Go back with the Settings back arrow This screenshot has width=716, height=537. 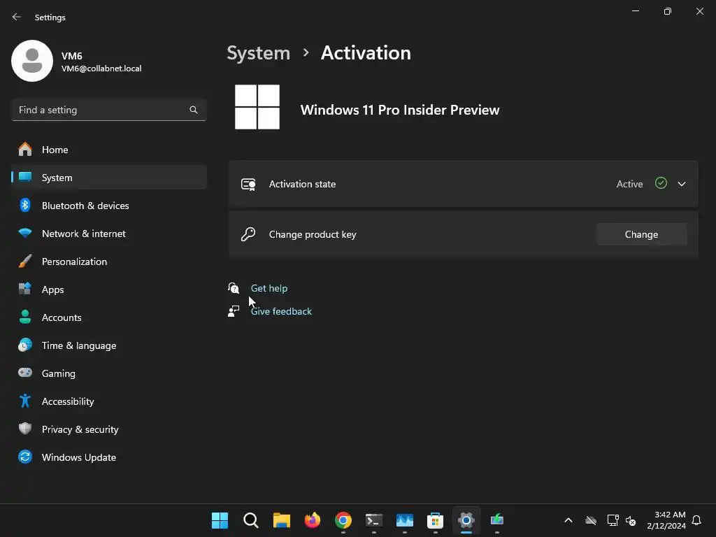pyautogui.click(x=17, y=17)
